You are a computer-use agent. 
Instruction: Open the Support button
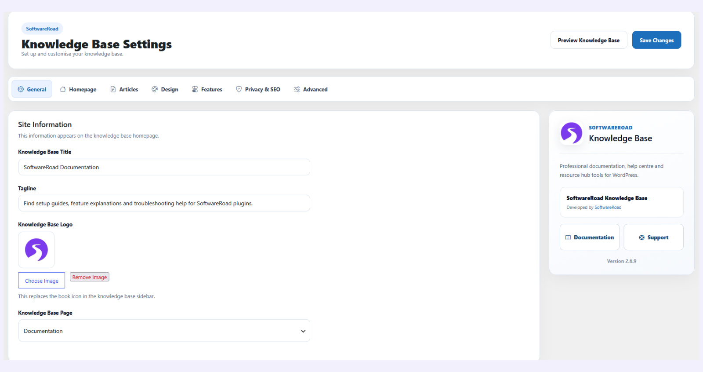click(x=654, y=237)
